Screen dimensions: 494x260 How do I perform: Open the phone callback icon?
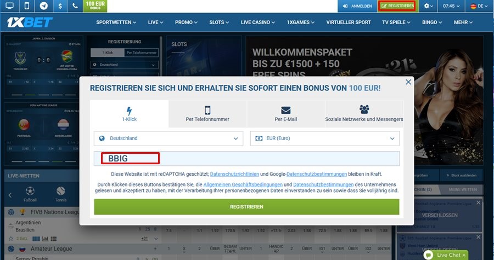tap(75, 6)
